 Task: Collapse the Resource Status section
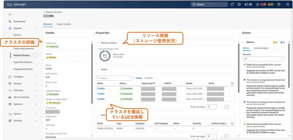click(98, 43)
